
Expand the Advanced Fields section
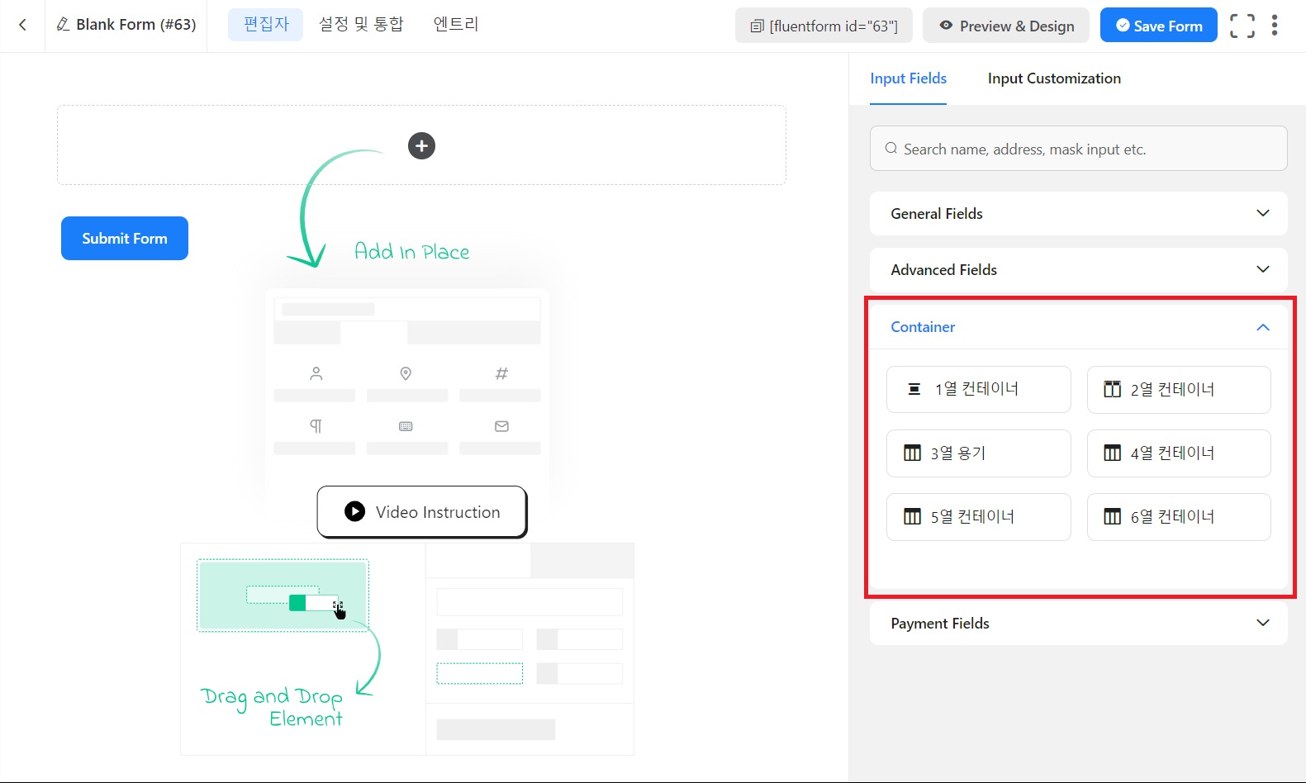point(1078,269)
